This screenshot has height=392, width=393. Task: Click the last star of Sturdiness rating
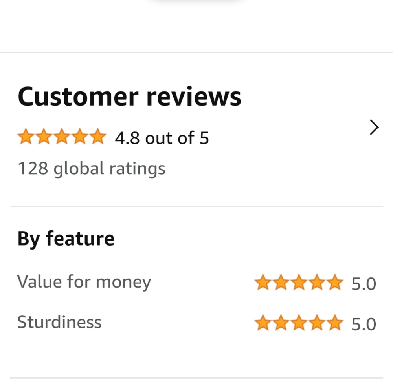tap(335, 324)
